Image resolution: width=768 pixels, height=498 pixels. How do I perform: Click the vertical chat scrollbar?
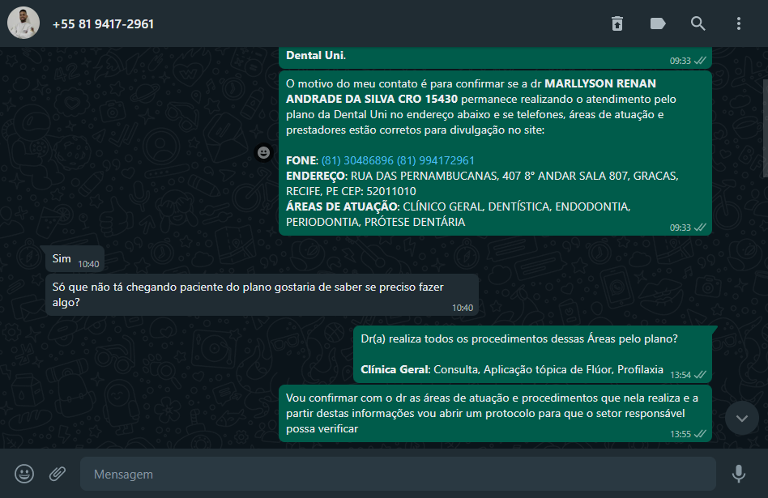pyautogui.click(x=765, y=128)
